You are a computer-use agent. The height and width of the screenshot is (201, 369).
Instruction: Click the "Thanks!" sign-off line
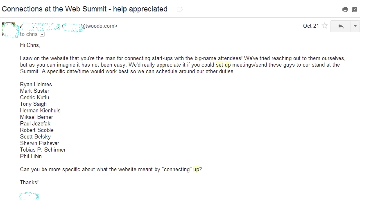click(29, 183)
